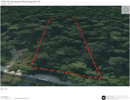Image resolution: width=130 pixels, height=100 pixels.
Task: Click the Boundary legend icon
Action: pos(2,89)
